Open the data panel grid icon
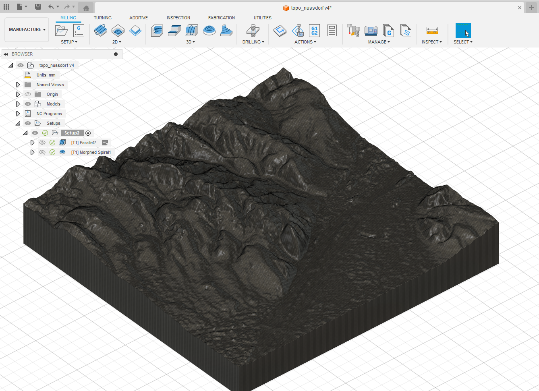539x391 pixels. pos(6,7)
